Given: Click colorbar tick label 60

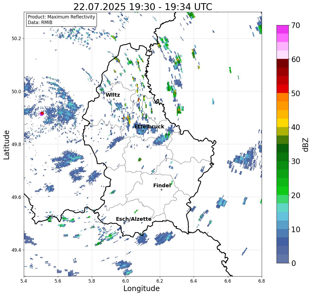Looking at the screenshot, I should [296, 59].
